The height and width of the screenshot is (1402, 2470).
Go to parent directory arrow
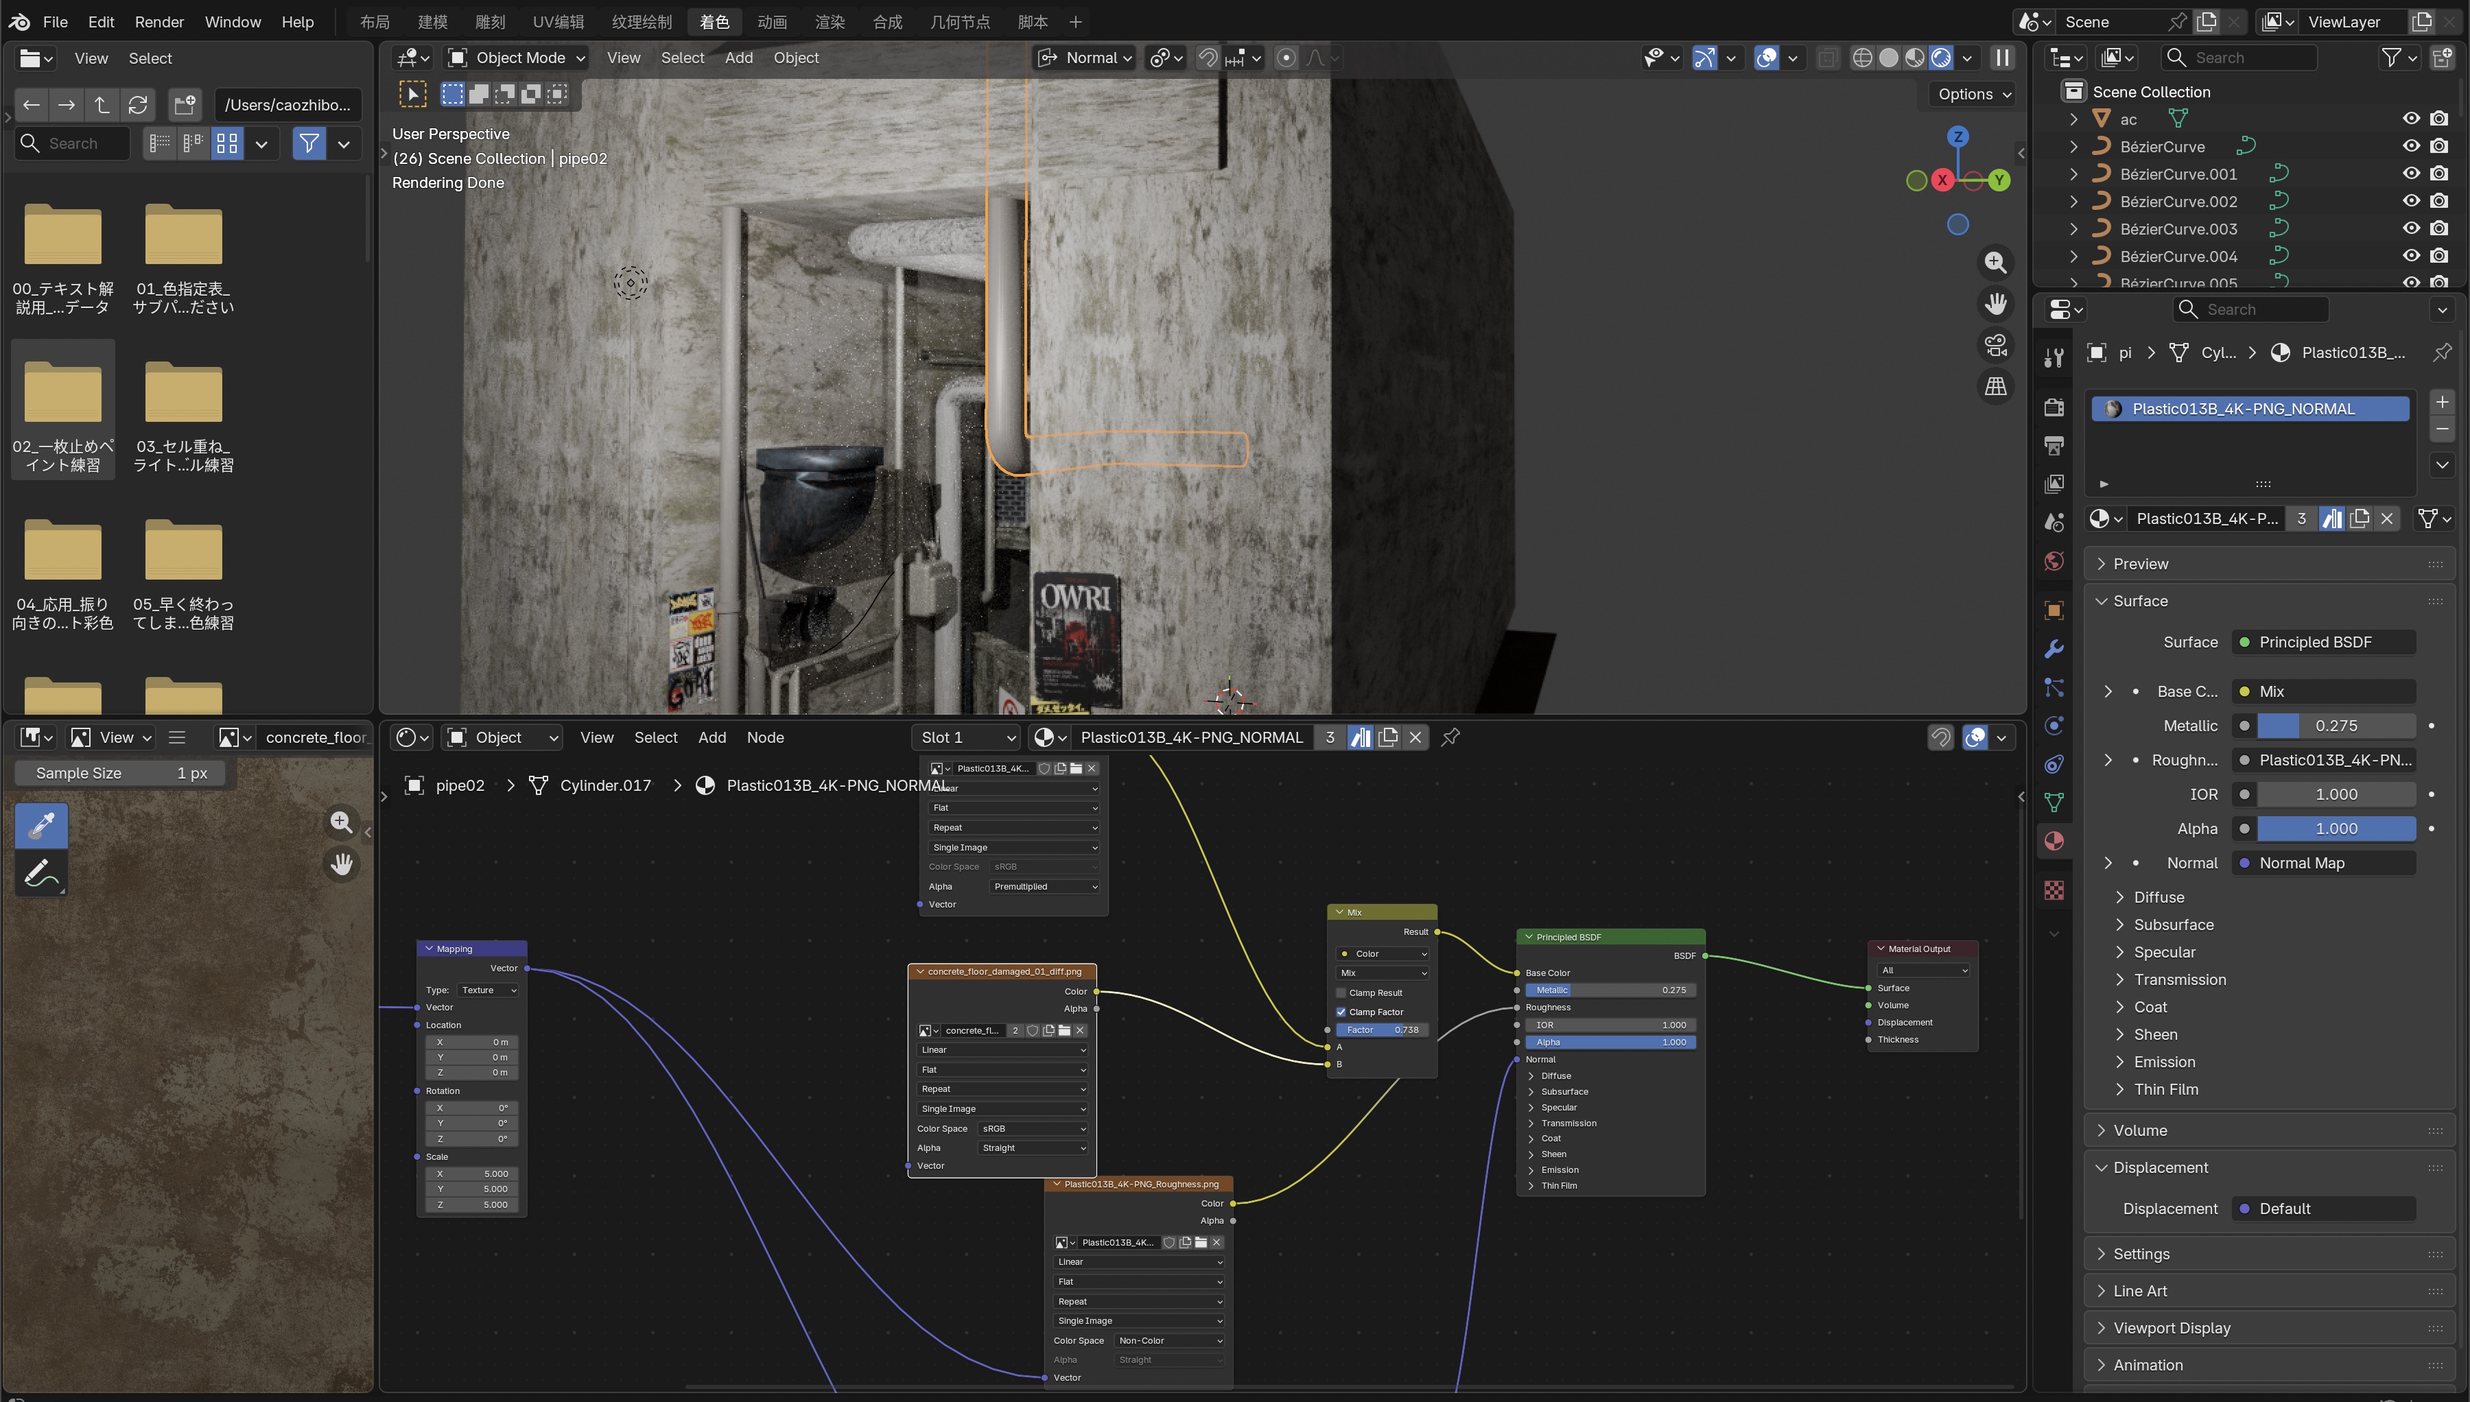[x=102, y=104]
